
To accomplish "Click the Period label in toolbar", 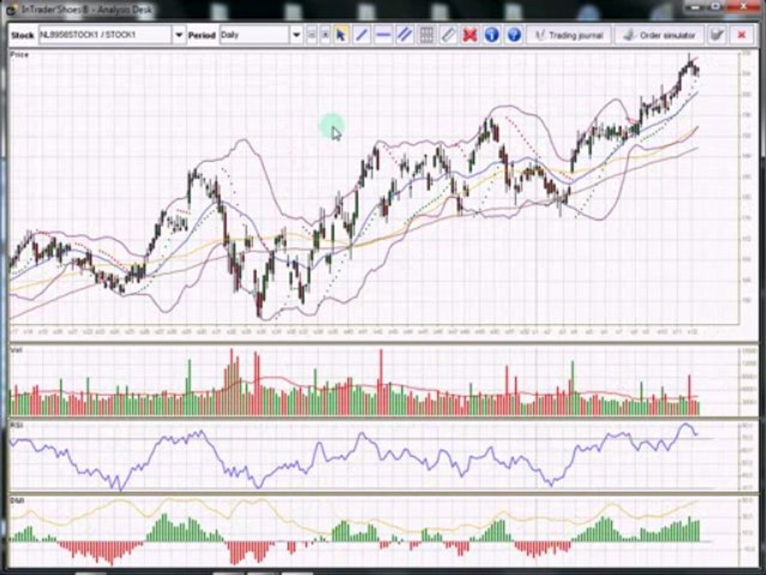I will click(202, 35).
